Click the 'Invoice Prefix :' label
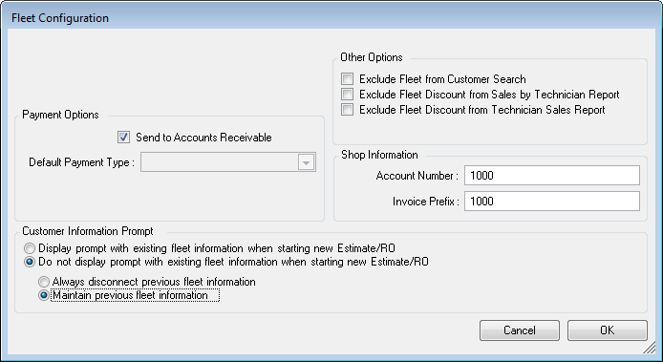Screen dimensions: 663x362 click(x=426, y=202)
